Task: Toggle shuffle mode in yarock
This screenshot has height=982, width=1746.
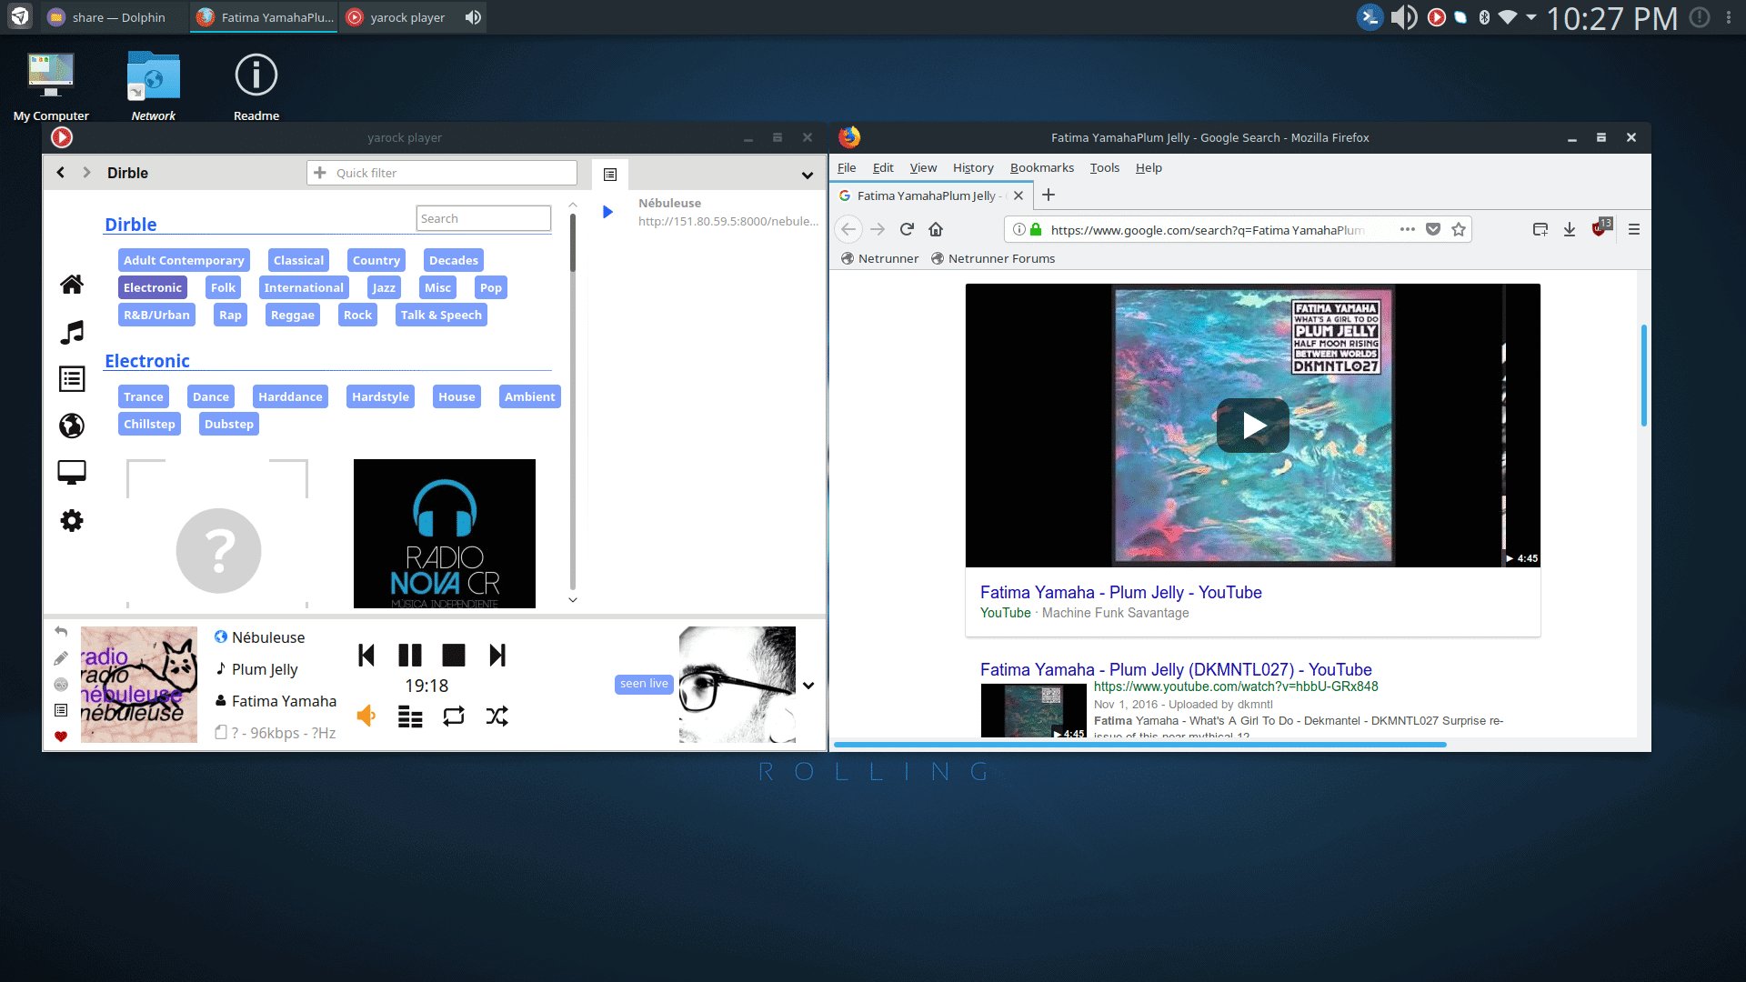Action: click(497, 716)
